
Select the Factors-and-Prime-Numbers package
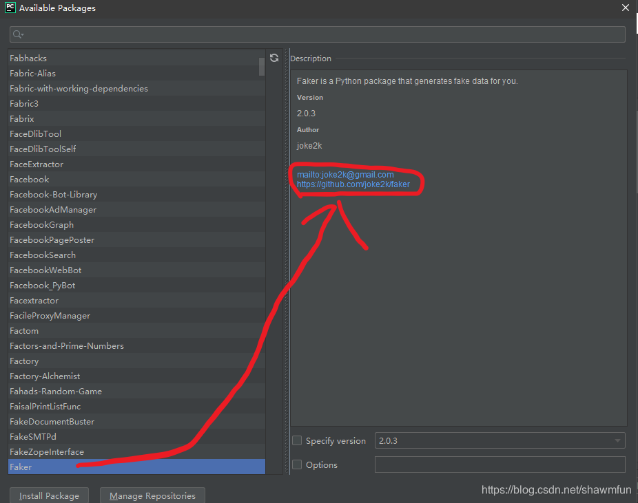tap(136, 345)
